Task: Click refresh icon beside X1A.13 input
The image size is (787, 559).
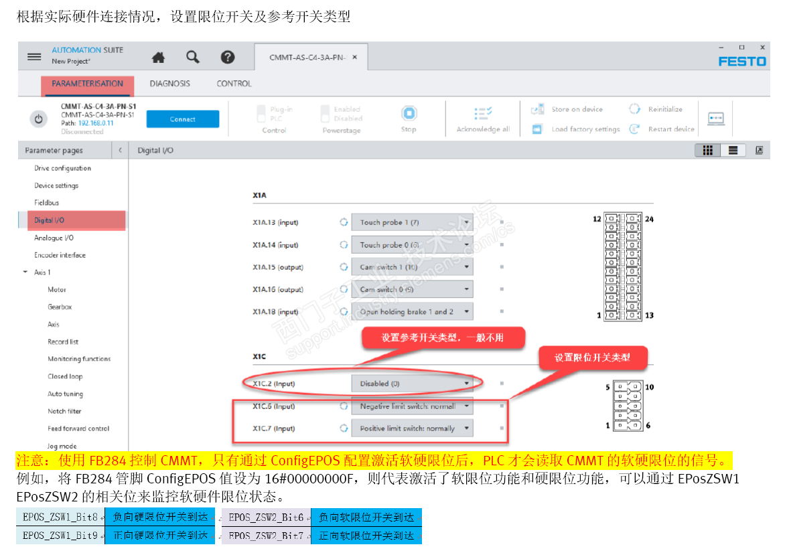Action: click(344, 222)
